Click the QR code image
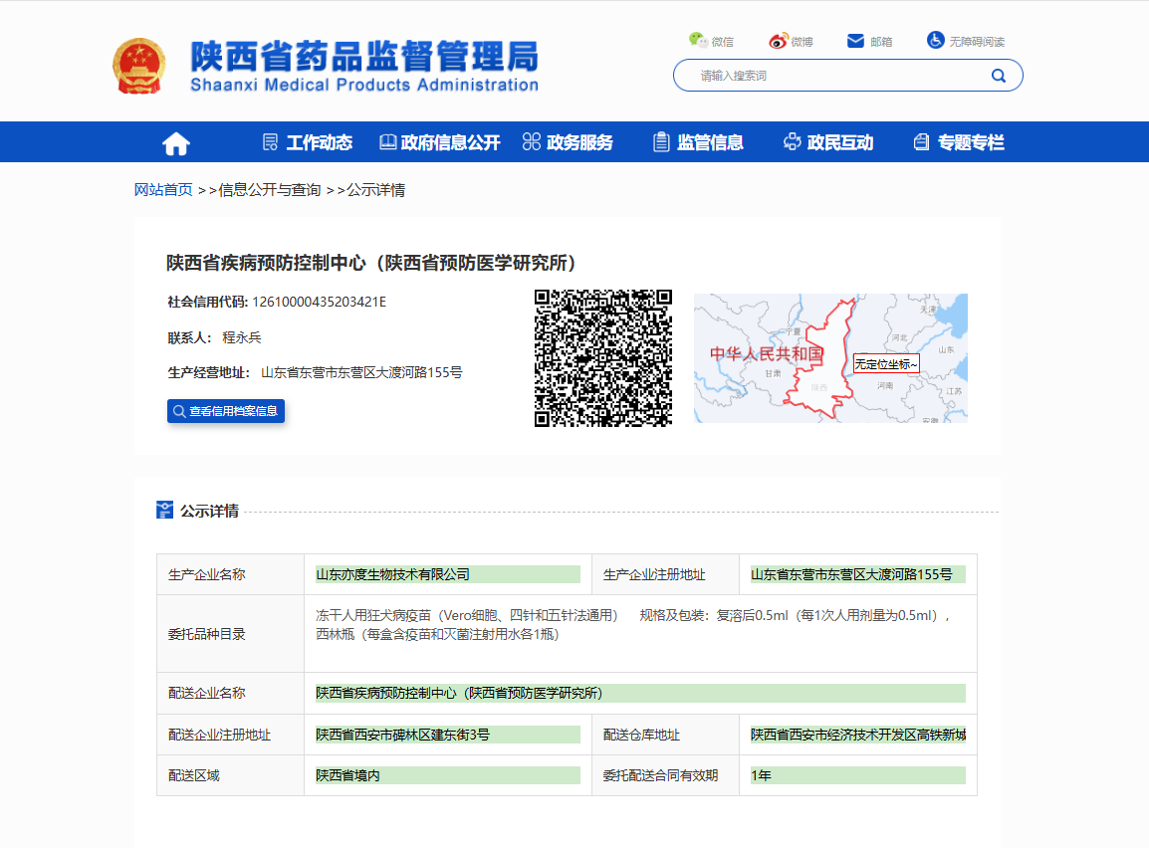 (x=603, y=358)
